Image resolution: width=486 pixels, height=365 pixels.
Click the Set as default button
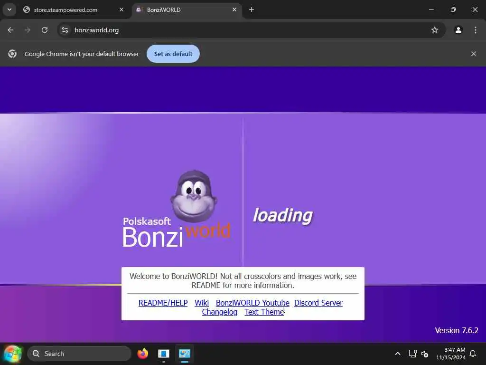[173, 54]
